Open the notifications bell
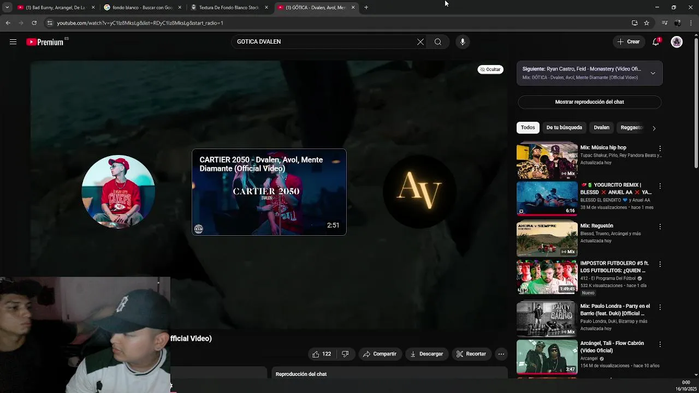The height and width of the screenshot is (393, 699). [x=656, y=42]
